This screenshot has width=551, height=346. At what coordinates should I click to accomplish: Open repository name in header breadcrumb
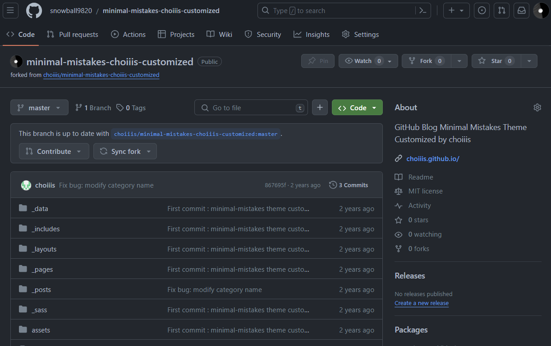[x=161, y=11]
